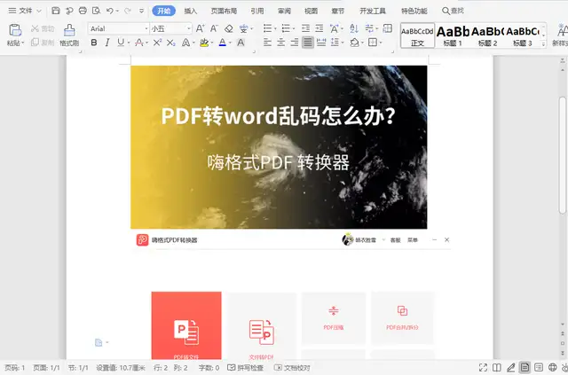Click the vertical scrollbar thumb
This screenshot has width=568, height=375.
(x=562, y=155)
